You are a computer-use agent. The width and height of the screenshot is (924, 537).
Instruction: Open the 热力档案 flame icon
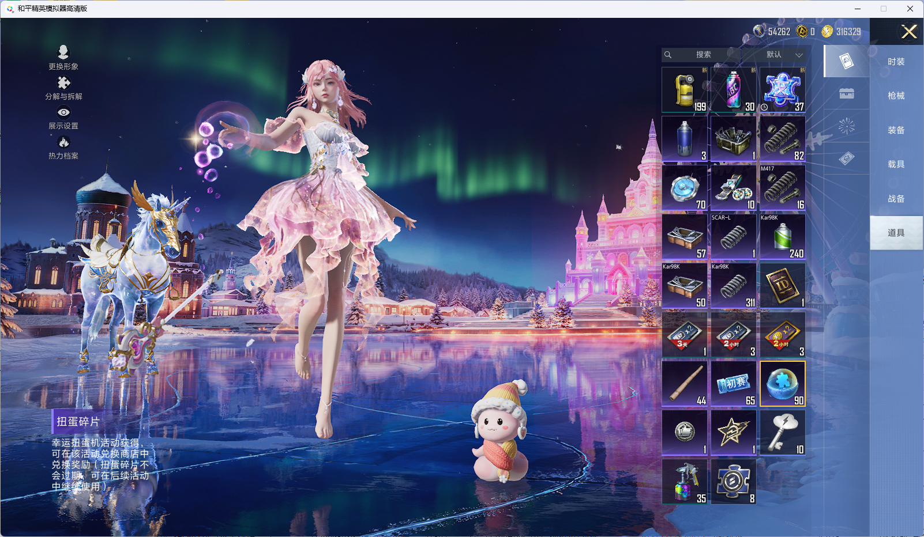[63, 142]
